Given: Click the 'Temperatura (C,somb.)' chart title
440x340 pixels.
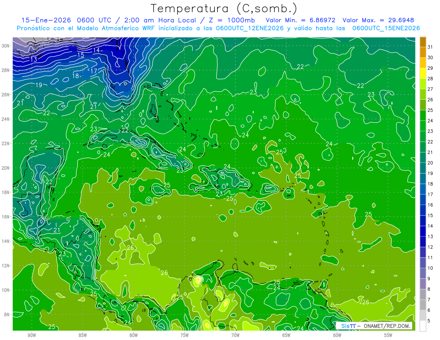Looking at the screenshot, I should click(224, 8).
